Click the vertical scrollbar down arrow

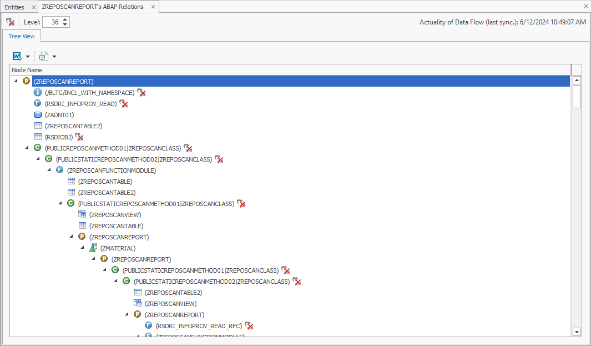pos(576,331)
